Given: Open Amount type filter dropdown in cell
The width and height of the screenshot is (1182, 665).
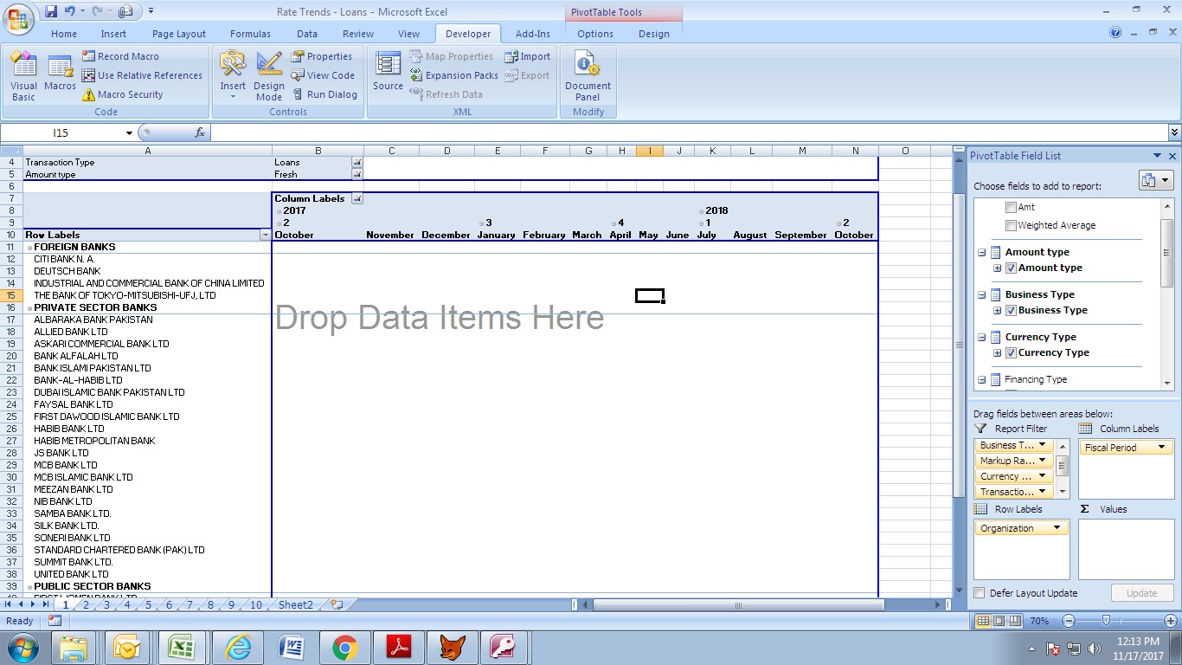Looking at the screenshot, I should 357,174.
